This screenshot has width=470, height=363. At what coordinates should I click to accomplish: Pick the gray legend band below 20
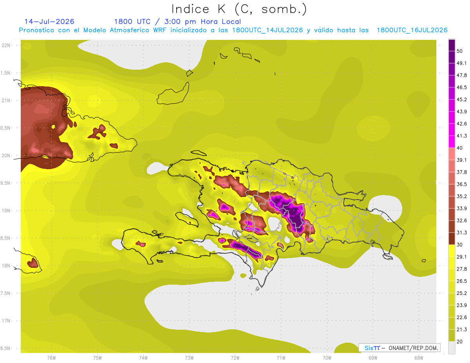[452, 348]
